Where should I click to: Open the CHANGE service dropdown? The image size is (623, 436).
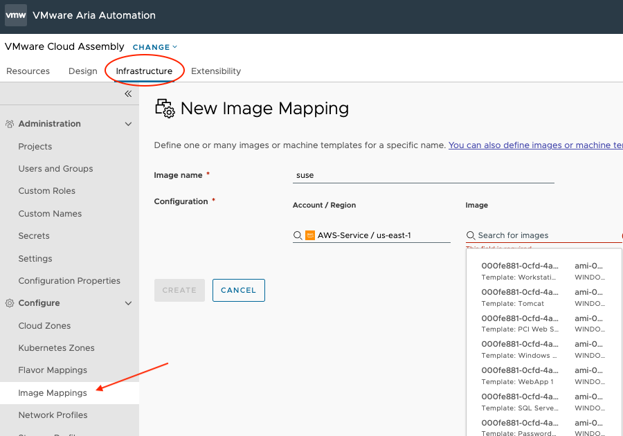tap(155, 47)
